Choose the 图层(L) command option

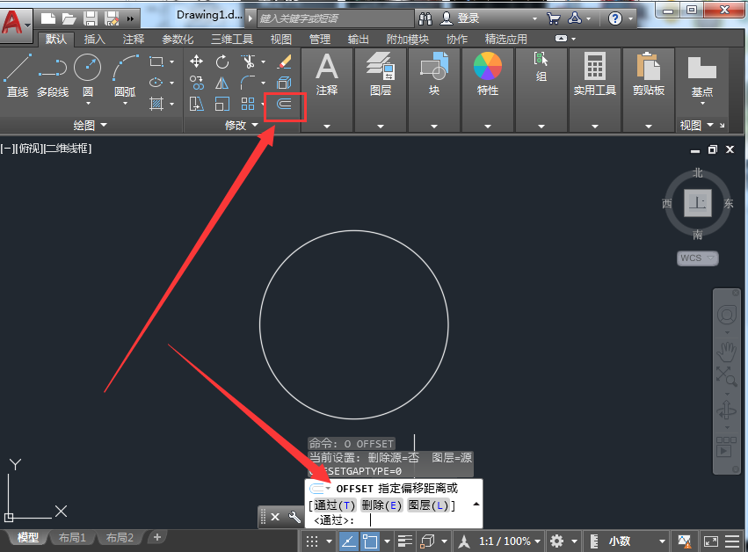(428, 505)
